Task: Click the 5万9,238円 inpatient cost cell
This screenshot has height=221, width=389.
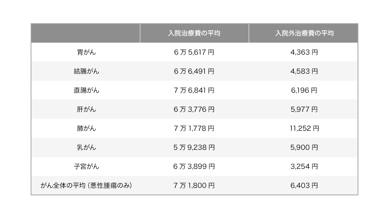Action: 194,148
